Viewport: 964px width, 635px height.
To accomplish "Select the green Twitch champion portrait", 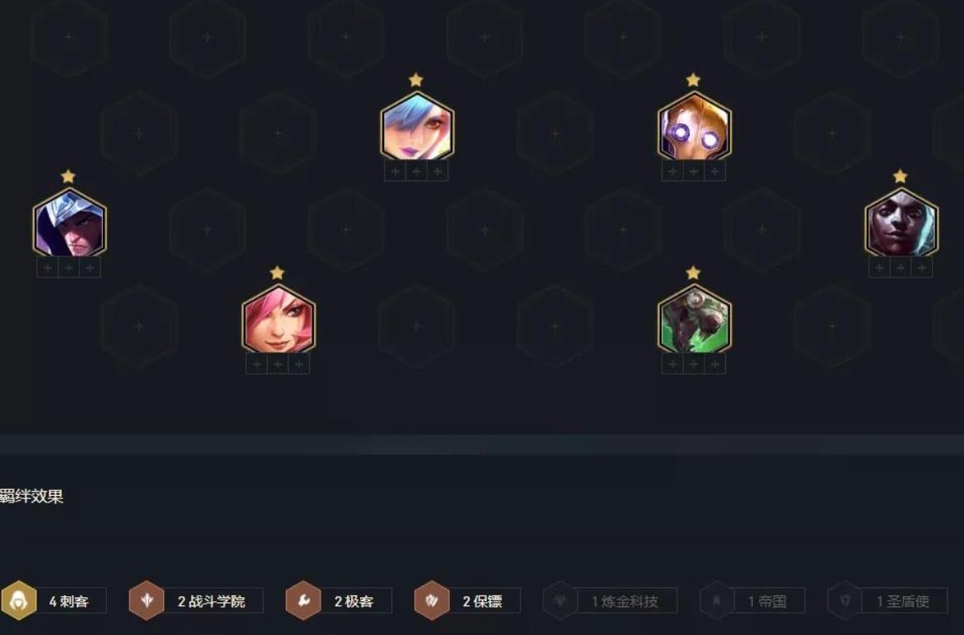I will click(x=694, y=319).
